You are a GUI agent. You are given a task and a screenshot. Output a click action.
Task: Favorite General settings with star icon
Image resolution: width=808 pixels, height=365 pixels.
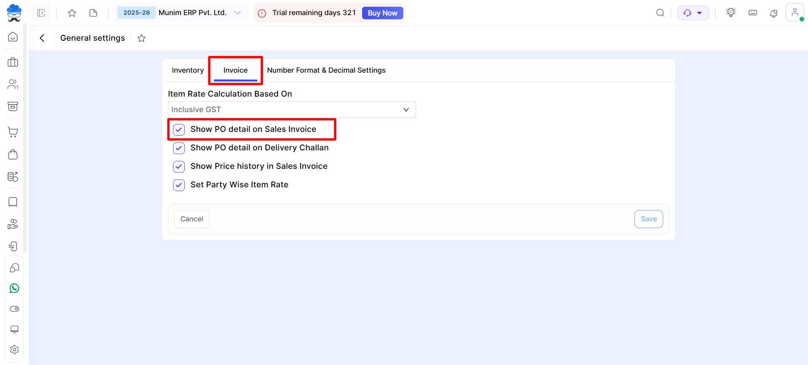(141, 38)
